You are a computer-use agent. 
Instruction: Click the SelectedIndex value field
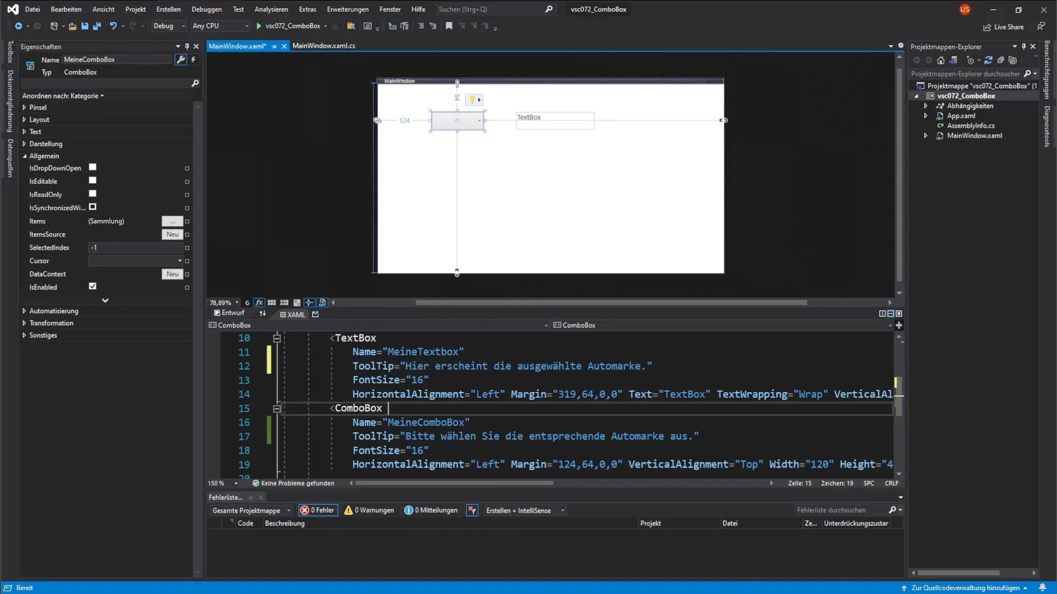[x=135, y=248]
